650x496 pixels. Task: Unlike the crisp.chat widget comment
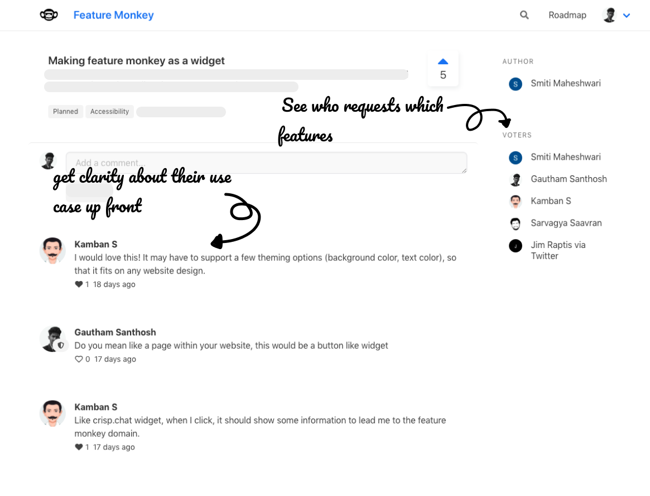(x=79, y=447)
